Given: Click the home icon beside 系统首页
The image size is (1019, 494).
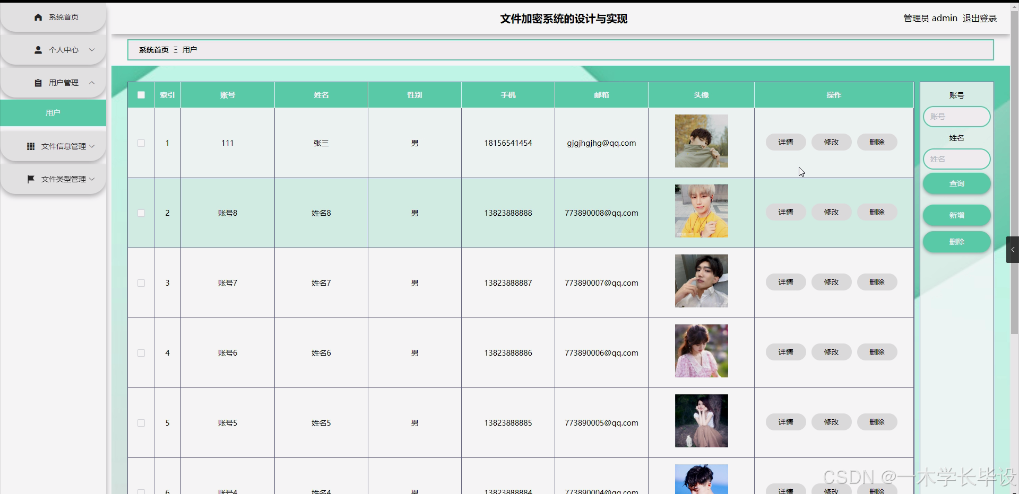Looking at the screenshot, I should click(38, 17).
